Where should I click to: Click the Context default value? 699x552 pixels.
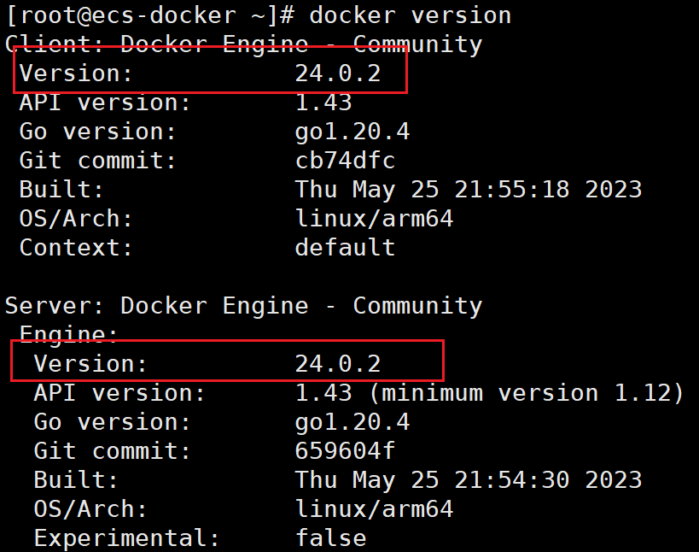[344, 247]
